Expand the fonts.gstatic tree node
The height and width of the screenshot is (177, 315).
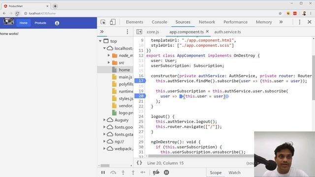pyautogui.click(x=104, y=134)
